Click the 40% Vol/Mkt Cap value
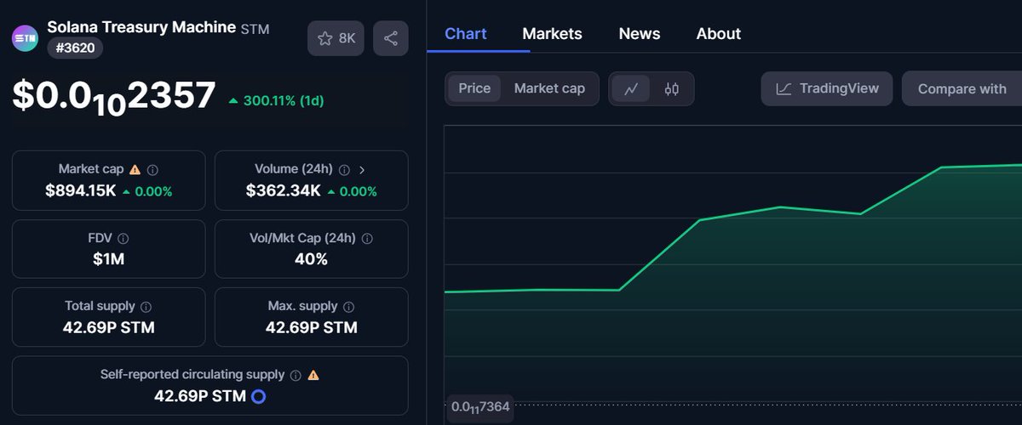The width and height of the screenshot is (1022, 425). pyautogui.click(x=311, y=259)
